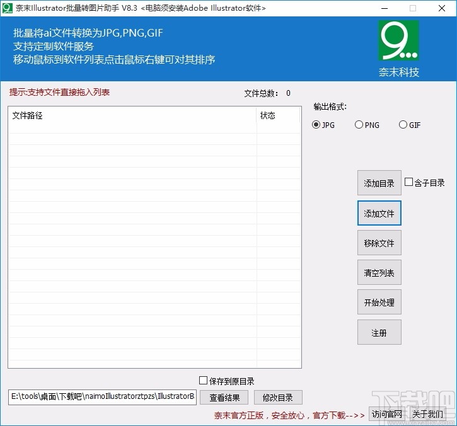Screen dimensions: 457x426
Task: Click the output directory path field
Action: [102, 397]
